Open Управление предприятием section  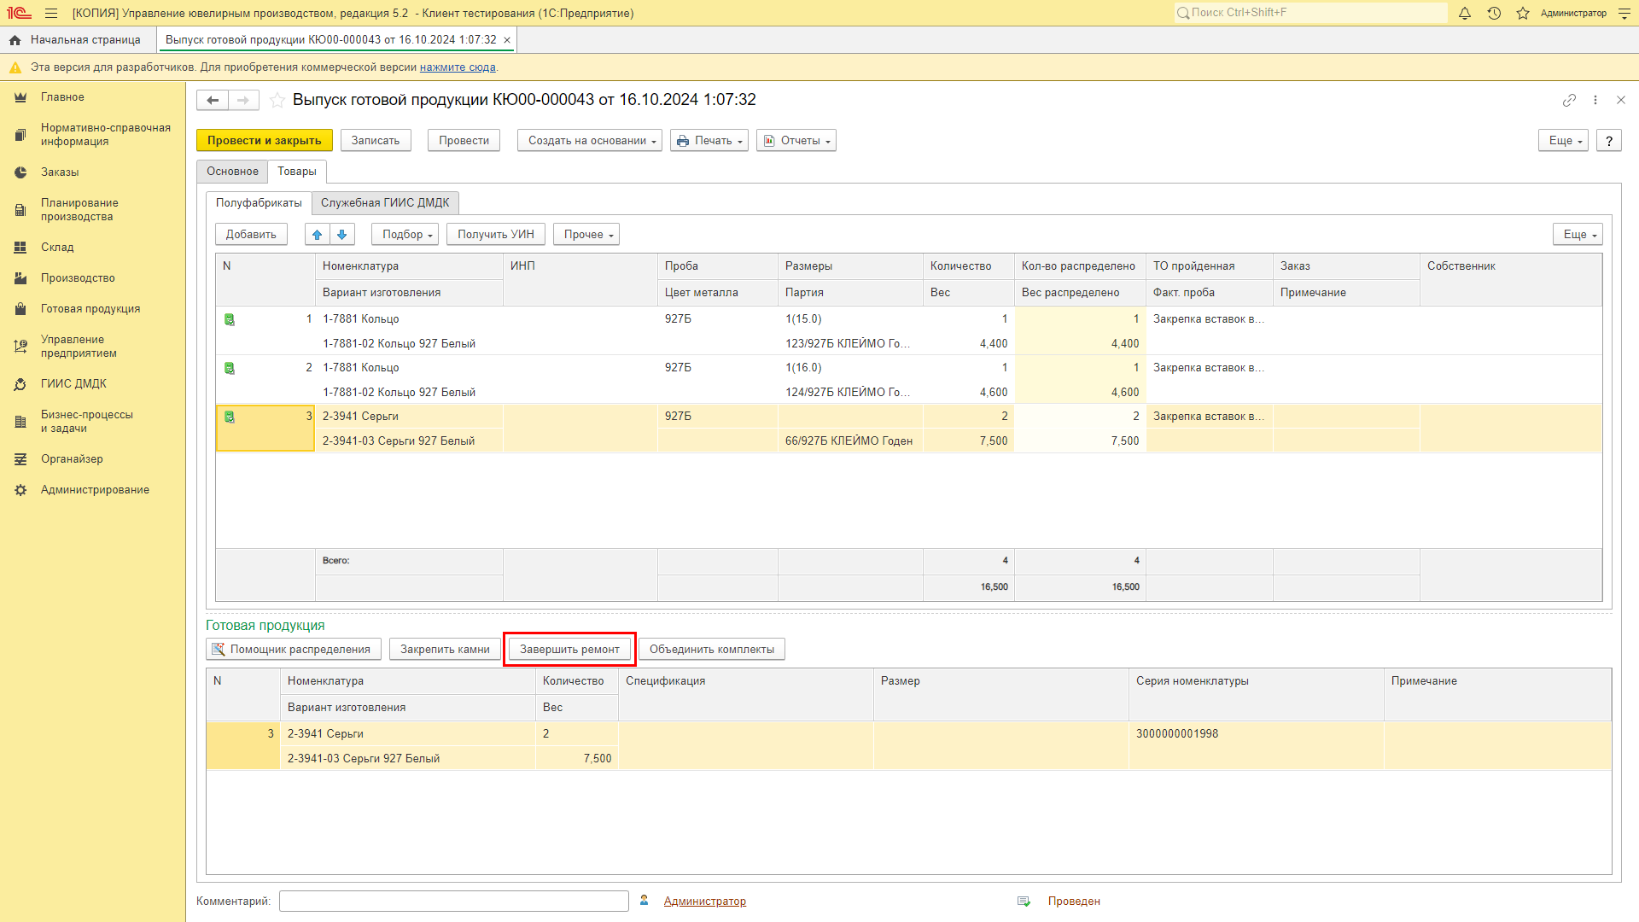[79, 347]
